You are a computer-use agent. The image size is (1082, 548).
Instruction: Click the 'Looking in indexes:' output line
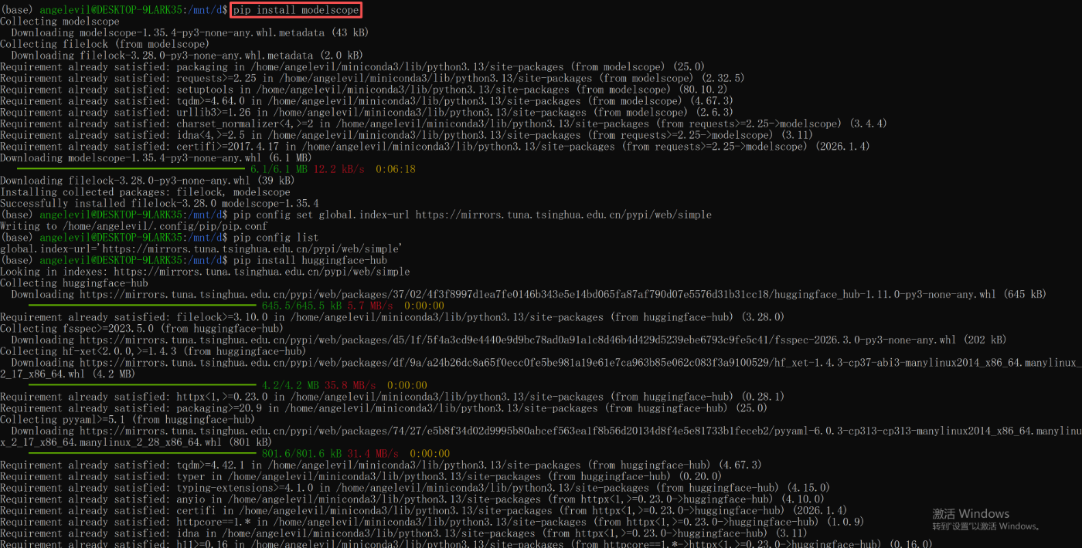pos(205,272)
